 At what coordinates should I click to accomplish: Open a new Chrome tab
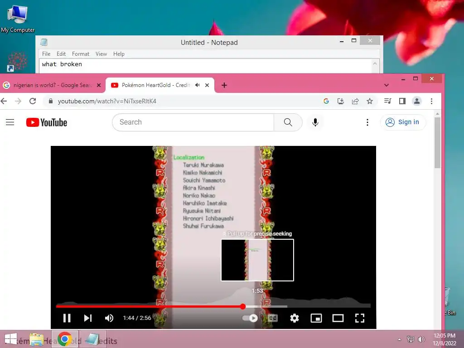point(224,85)
